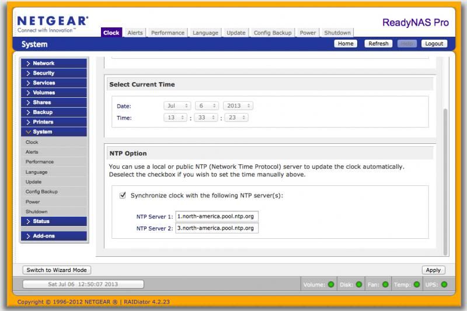Screen dimensions: 467x311
Task: Click the Temp status LED indicator
Action: tap(415, 285)
